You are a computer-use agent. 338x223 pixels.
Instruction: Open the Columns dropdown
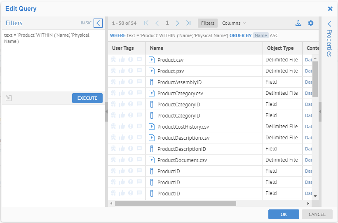click(234, 23)
